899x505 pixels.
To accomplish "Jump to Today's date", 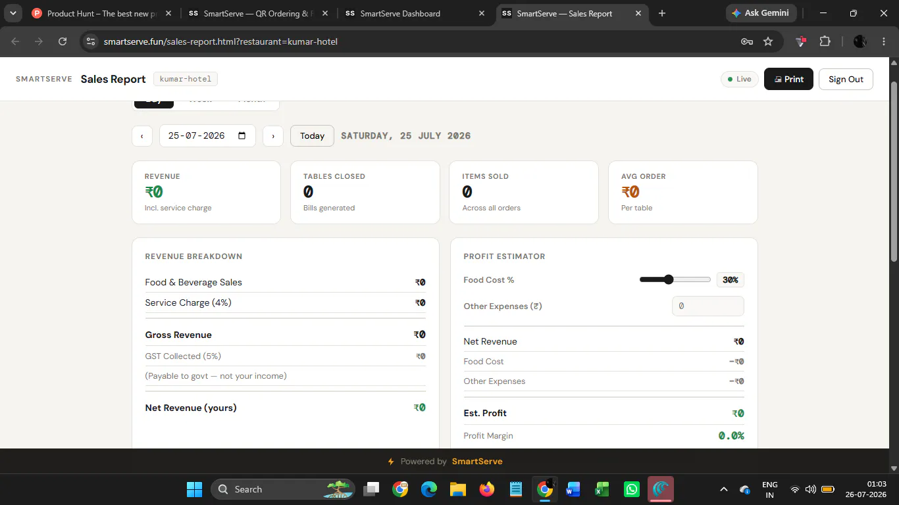I will pyautogui.click(x=312, y=135).
